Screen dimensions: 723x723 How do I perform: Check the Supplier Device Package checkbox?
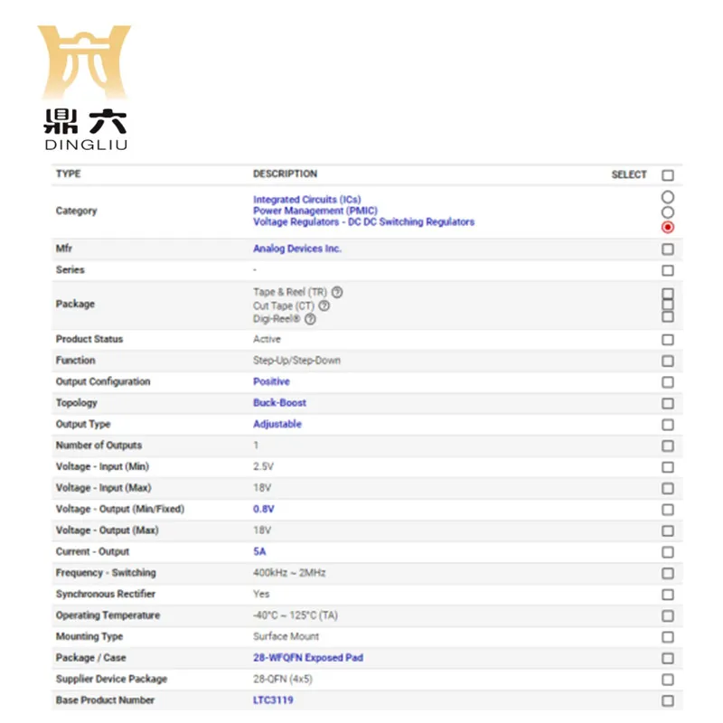(667, 680)
